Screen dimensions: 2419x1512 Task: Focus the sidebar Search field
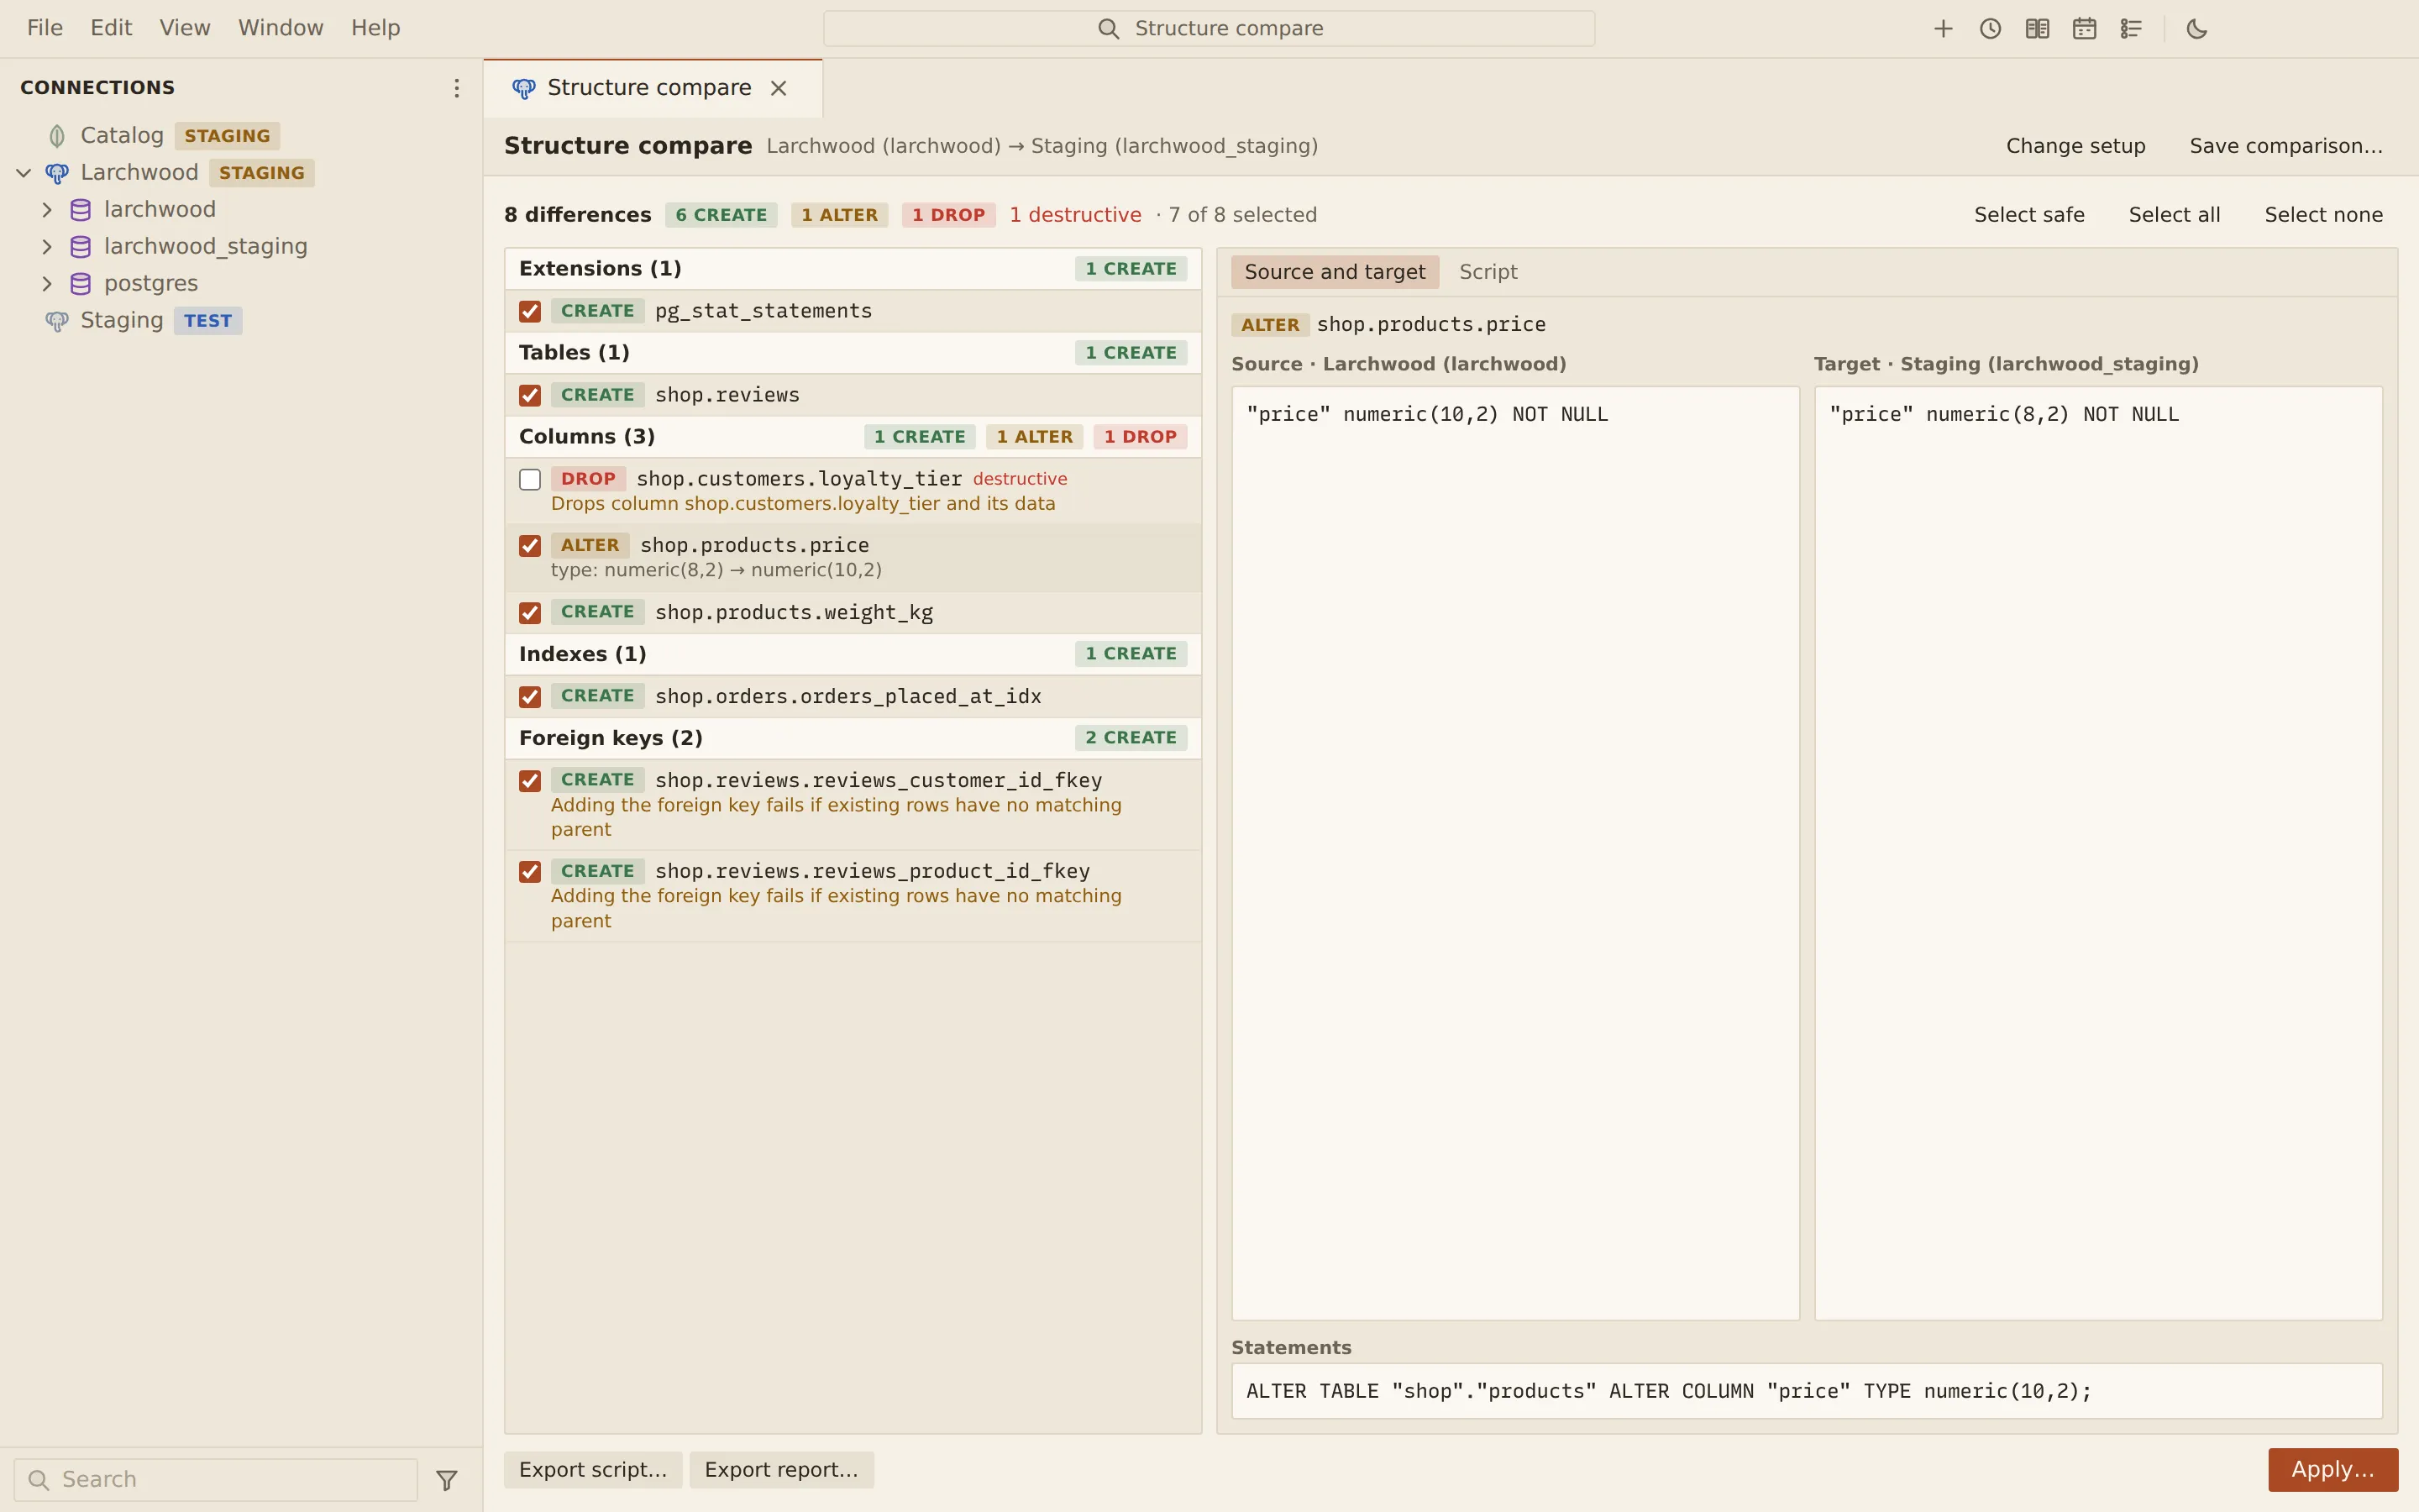(x=216, y=1480)
